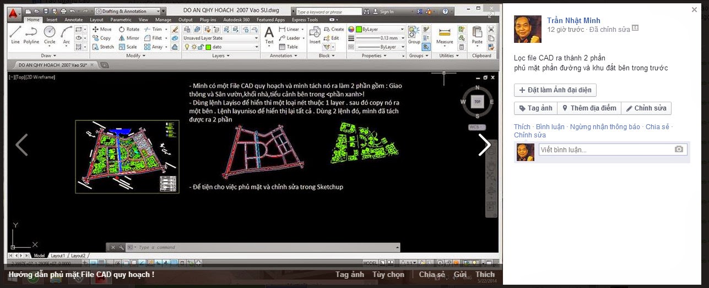Image resolution: width=709 pixels, height=288 pixels.
Task: Click the ViewCube TOP face
Action: (477, 102)
